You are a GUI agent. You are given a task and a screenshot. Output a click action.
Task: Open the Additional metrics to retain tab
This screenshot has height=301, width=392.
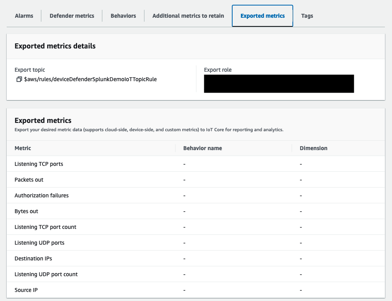[x=188, y=16]
